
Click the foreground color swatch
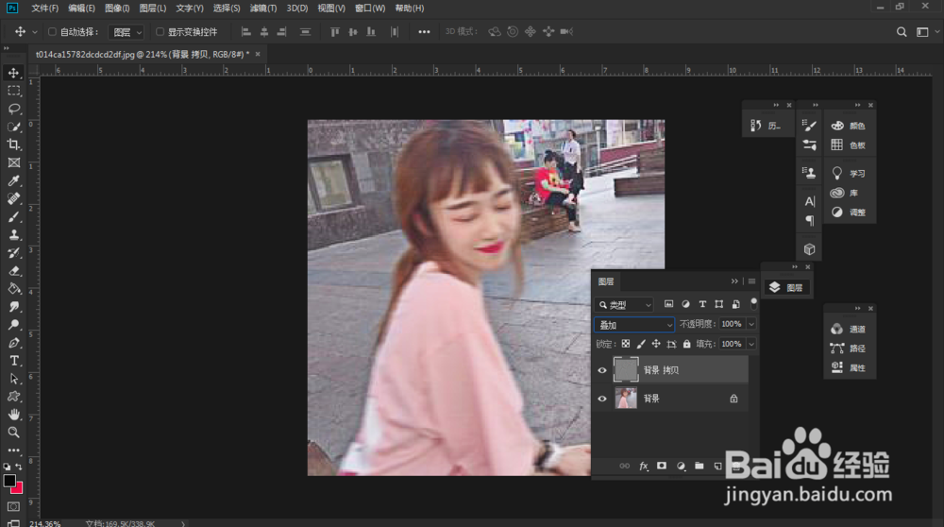(9, 481)
